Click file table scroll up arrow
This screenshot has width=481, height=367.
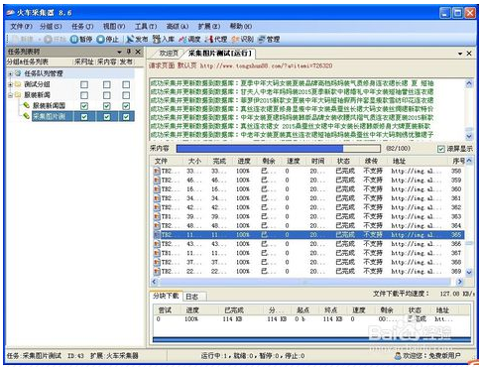pyautogui.click(x=469, y=161)
